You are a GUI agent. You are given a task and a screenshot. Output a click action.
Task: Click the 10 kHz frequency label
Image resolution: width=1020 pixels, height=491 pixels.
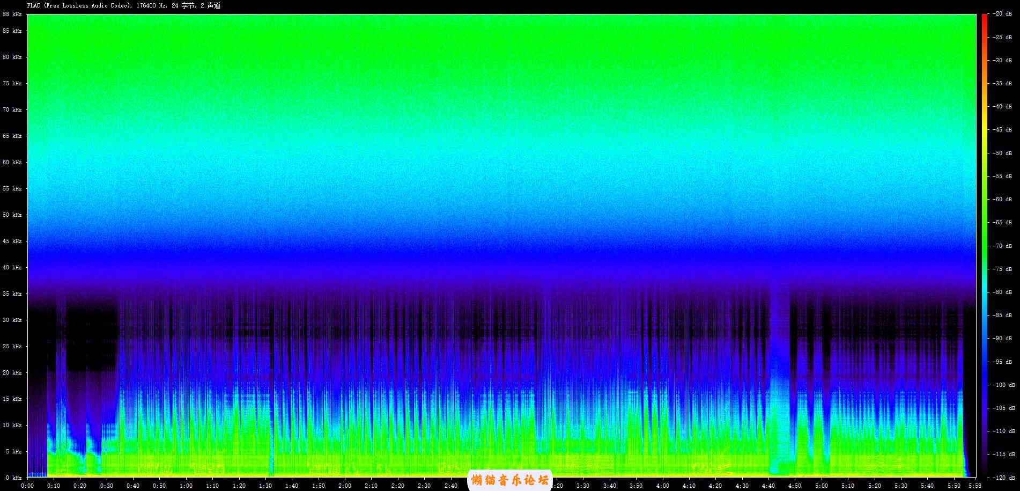click(x=12, y=425)
